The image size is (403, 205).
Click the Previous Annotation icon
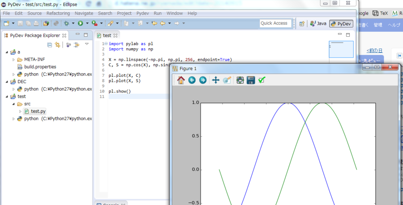140,23
